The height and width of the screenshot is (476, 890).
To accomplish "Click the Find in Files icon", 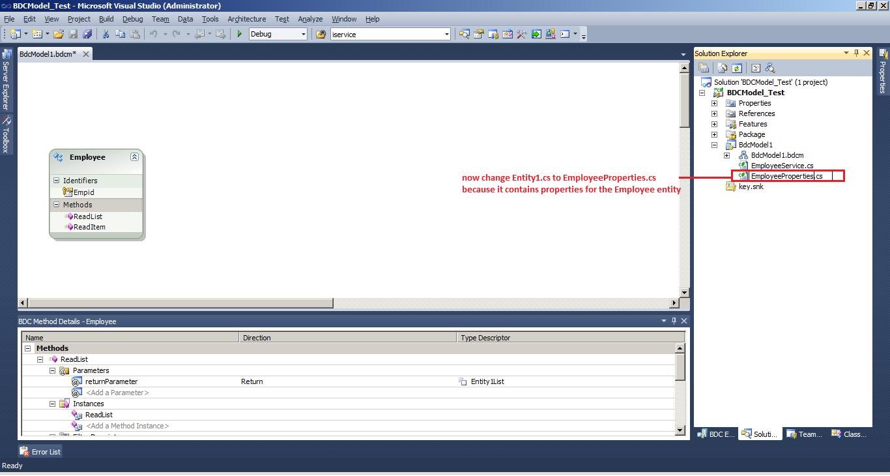I will click(x=321, y=34).
